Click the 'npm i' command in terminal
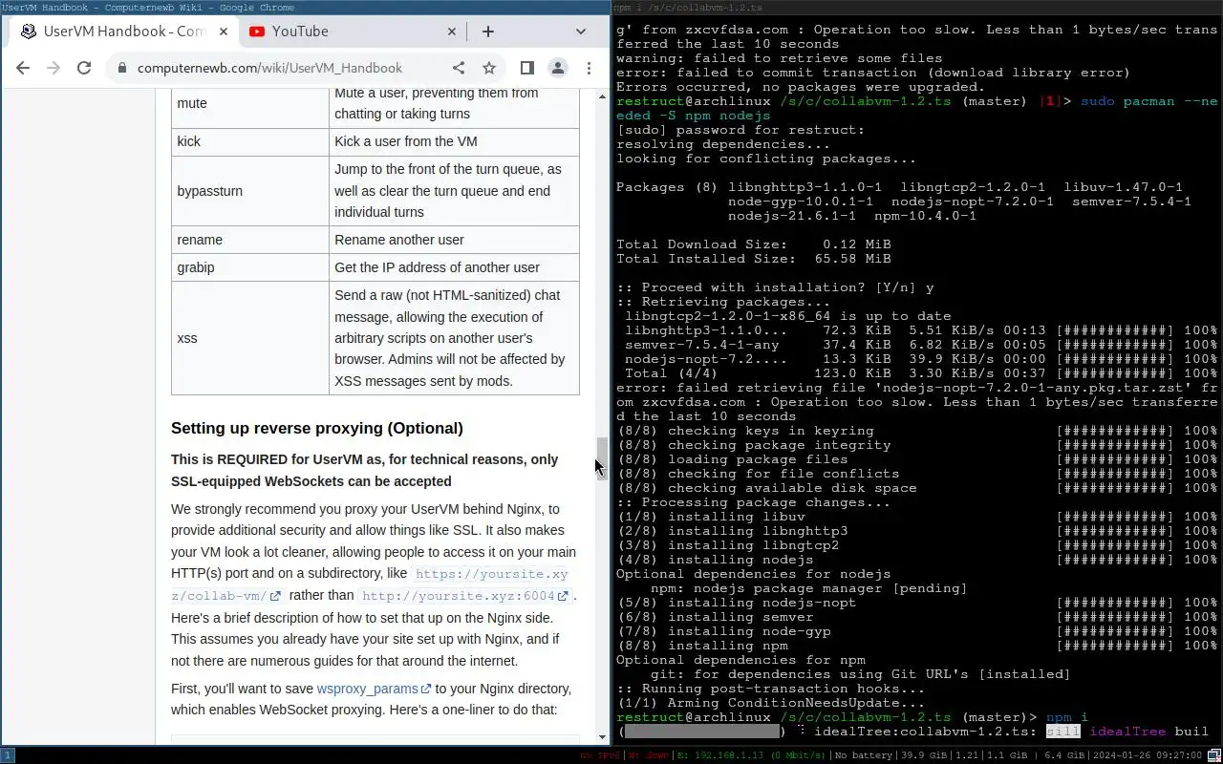The width and height of the screenshot is (1223, 764). click(1067, 717)
